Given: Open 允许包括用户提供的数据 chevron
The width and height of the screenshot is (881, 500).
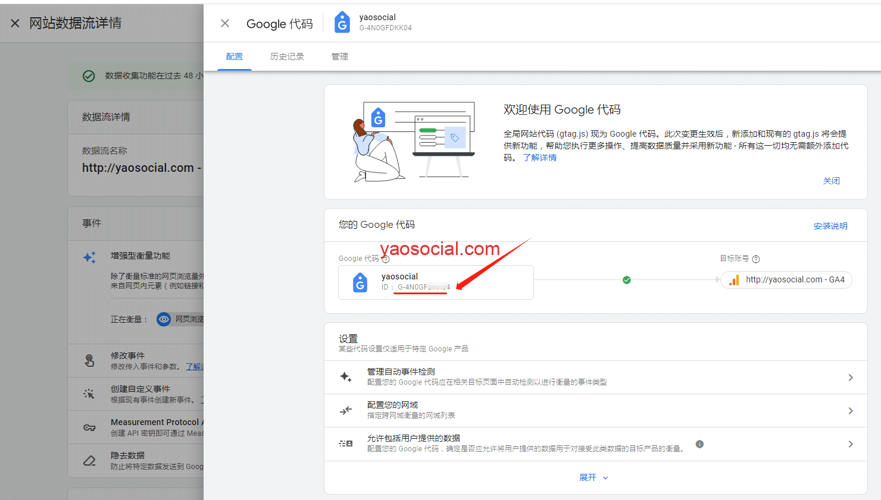Looking at the screenshot, I should (851, 444).
